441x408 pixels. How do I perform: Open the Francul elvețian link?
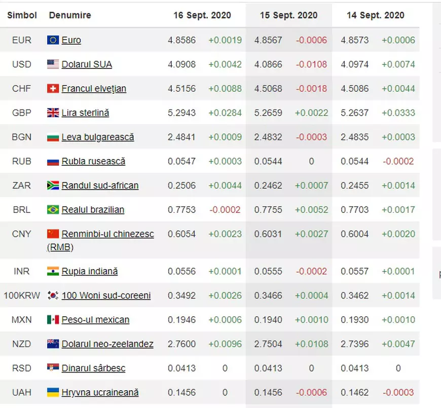click(x=94, y=89)
